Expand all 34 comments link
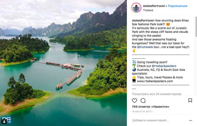The width and height of the screenshot is (197, 126). click(157, 94)
